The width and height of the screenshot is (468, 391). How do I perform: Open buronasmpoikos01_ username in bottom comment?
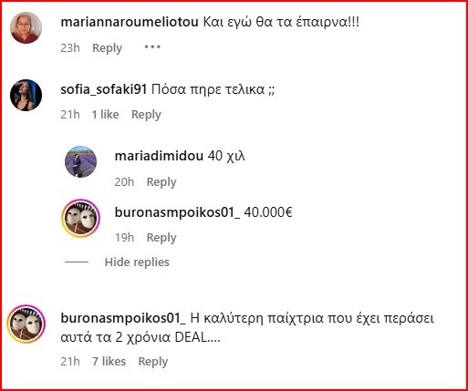123,318
